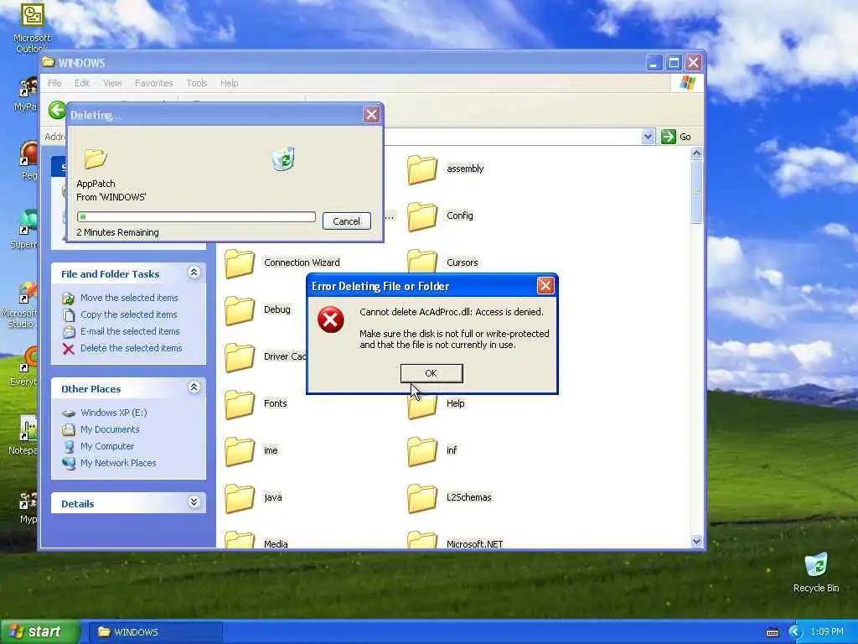Click the keyboard icon in system tray
858x644 pixels.
[772, 632]
